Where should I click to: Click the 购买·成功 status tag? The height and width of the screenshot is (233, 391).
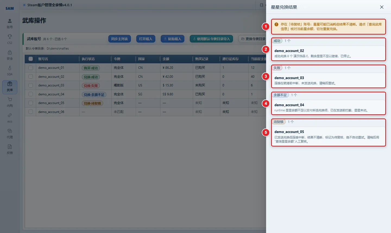tap(91, 68)
